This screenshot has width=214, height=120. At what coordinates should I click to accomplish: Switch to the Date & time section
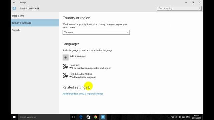[x=35, y=16]
